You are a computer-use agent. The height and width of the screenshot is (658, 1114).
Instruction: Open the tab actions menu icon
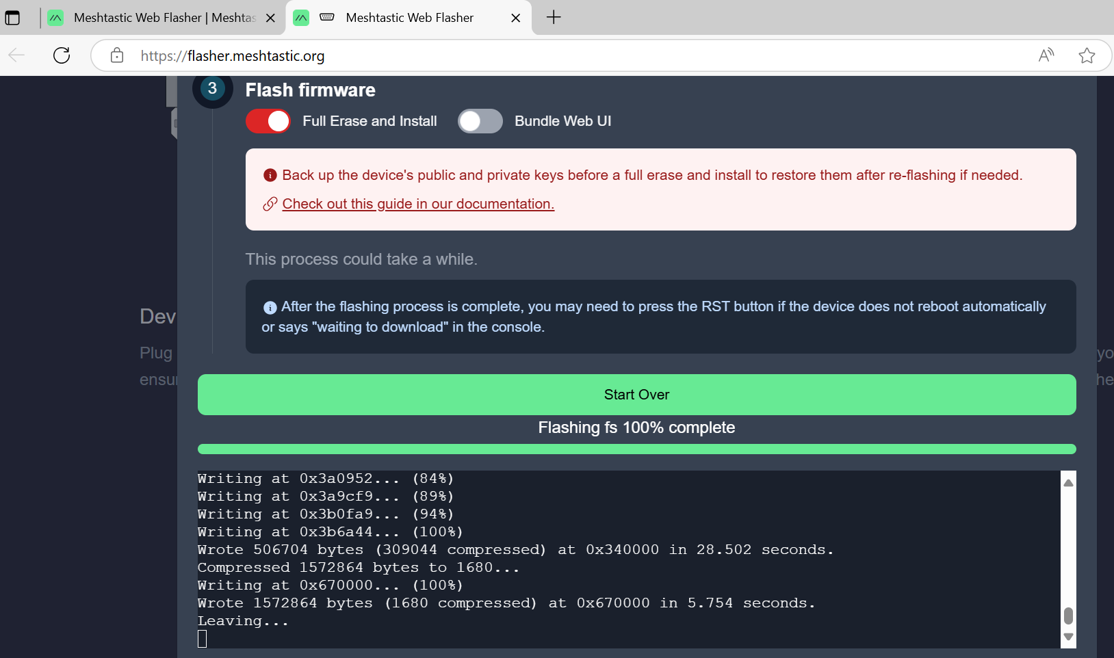click(12, 18)
